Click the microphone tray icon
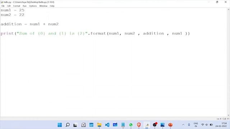Screen dimensions: 230x129 coord(189,125)
